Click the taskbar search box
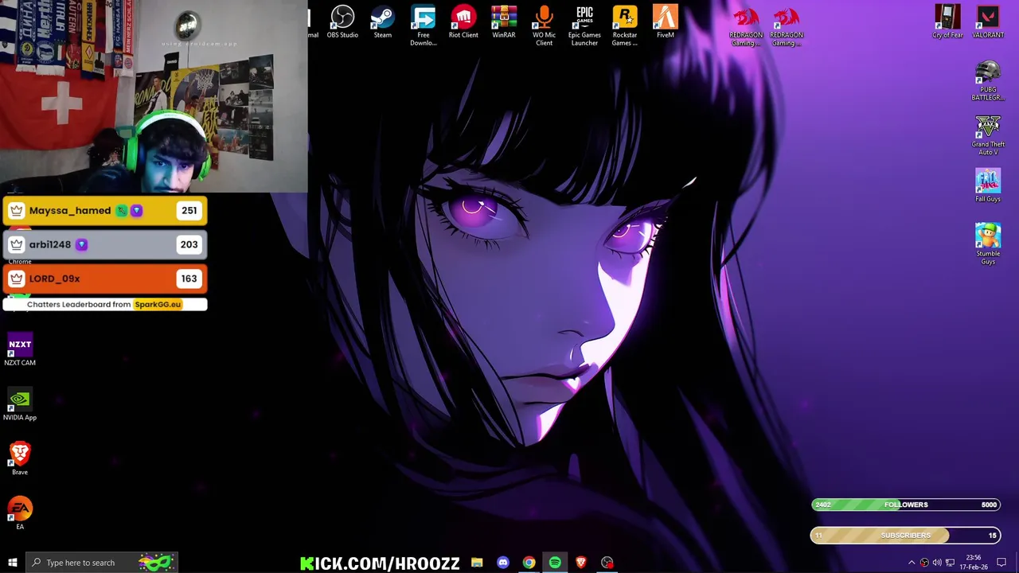Screen dimensions: 1019x573 pos(102,563)
